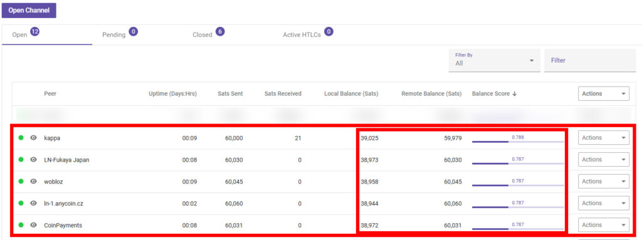
Task: Select the LN-Fukaya Japan peer name
Action: click(x=66, y=160)
